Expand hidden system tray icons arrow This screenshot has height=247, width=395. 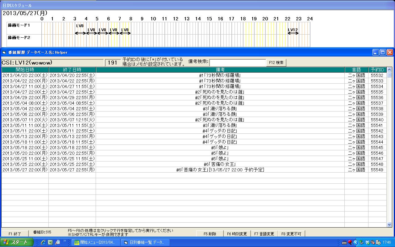pyautogui.click(x=355, y=242)
